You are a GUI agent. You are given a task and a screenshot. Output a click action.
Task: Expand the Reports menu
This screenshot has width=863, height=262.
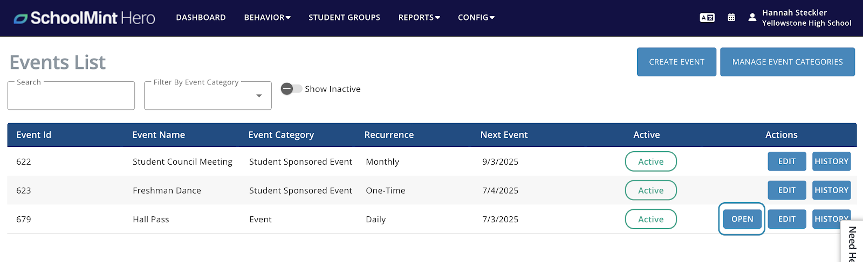[x=419, y=18]
